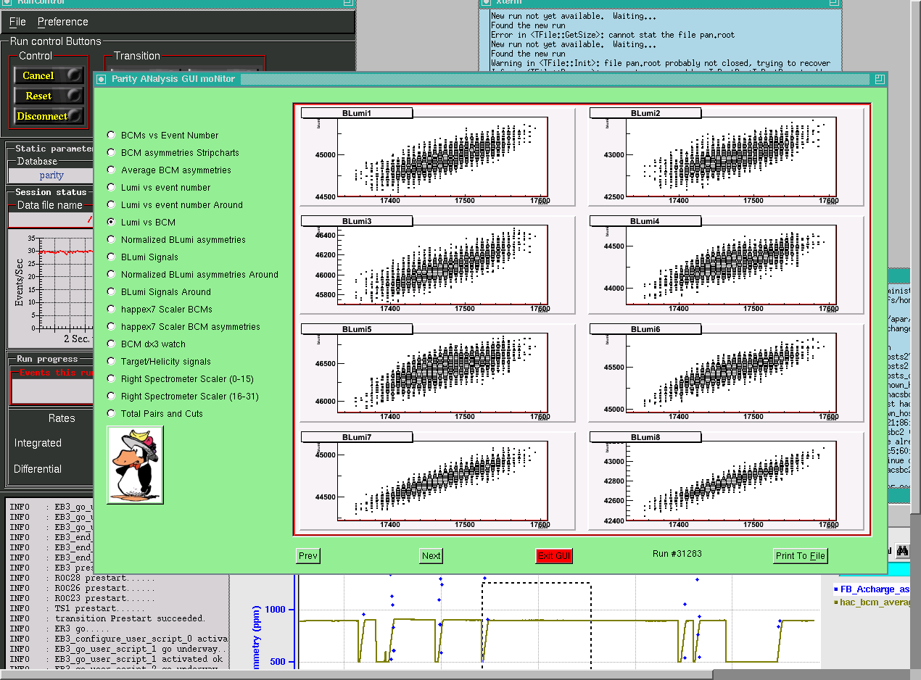Select Right Spectrometer Scaler (0-15)

coord(111,378)
